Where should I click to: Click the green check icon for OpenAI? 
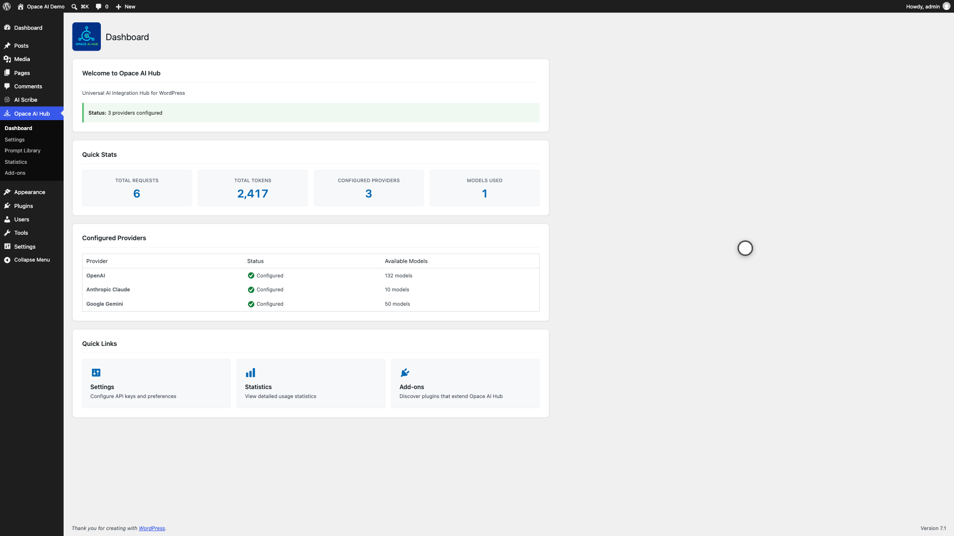click(251, 275)
